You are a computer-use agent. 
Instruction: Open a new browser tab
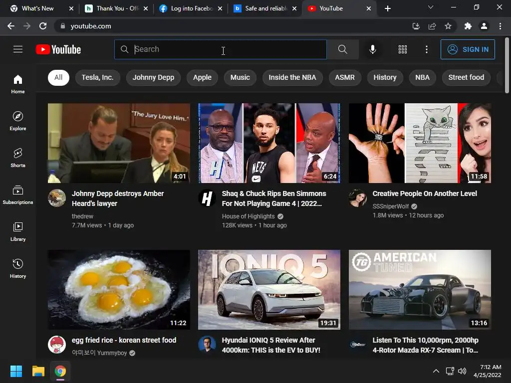[387, 8]
